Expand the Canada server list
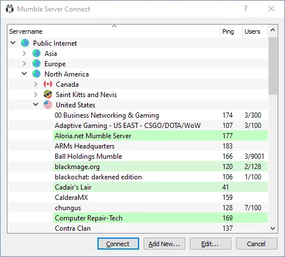This screenshot has width=285, height=257. click(36, 84)
